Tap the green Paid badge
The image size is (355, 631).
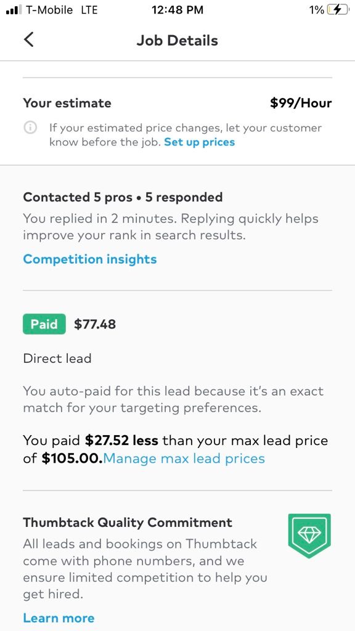point(44,324)
